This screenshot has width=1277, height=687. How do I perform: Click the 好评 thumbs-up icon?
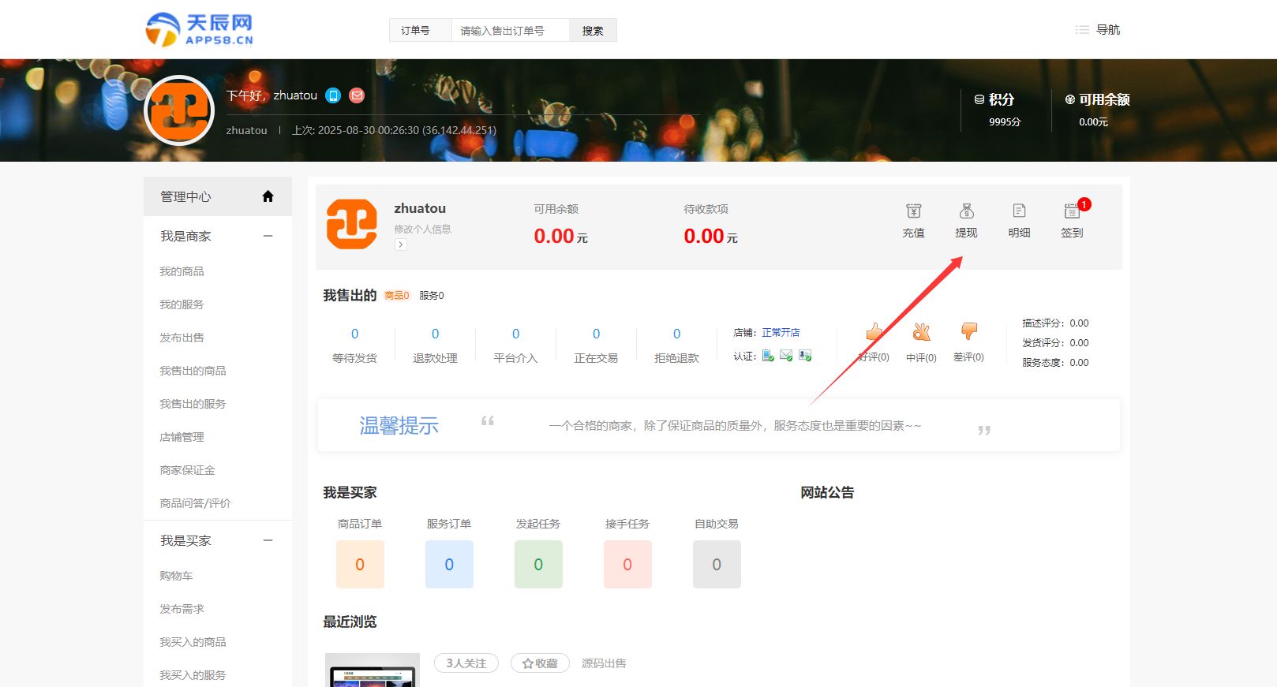point(874,332)
